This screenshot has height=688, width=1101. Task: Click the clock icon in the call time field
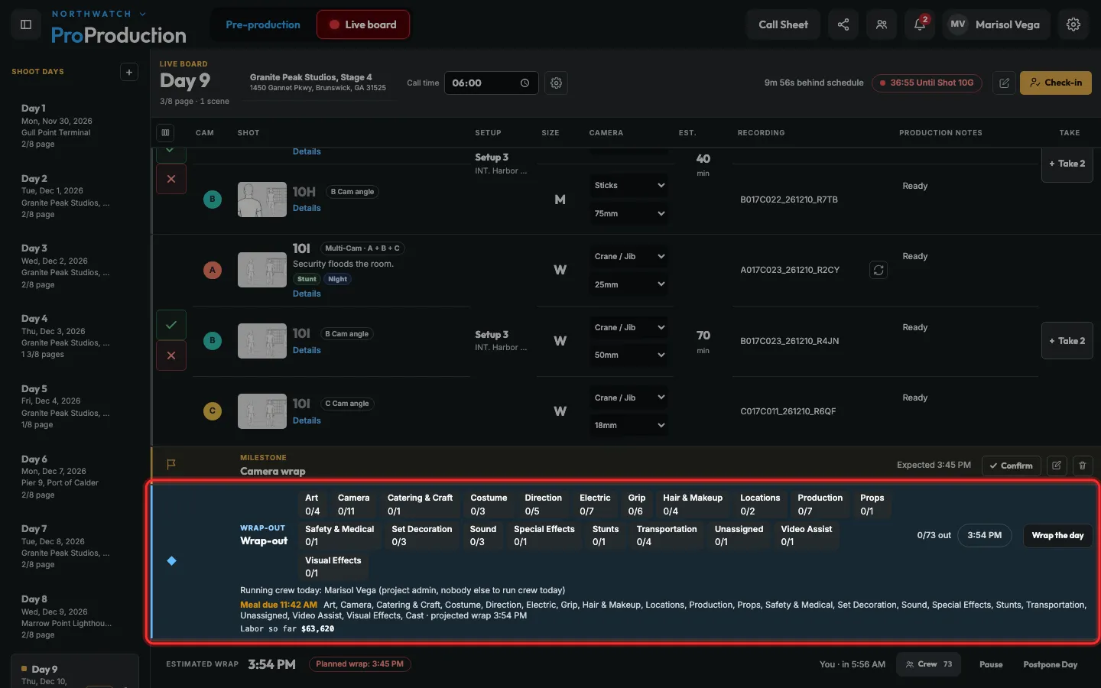pos(525,83)
